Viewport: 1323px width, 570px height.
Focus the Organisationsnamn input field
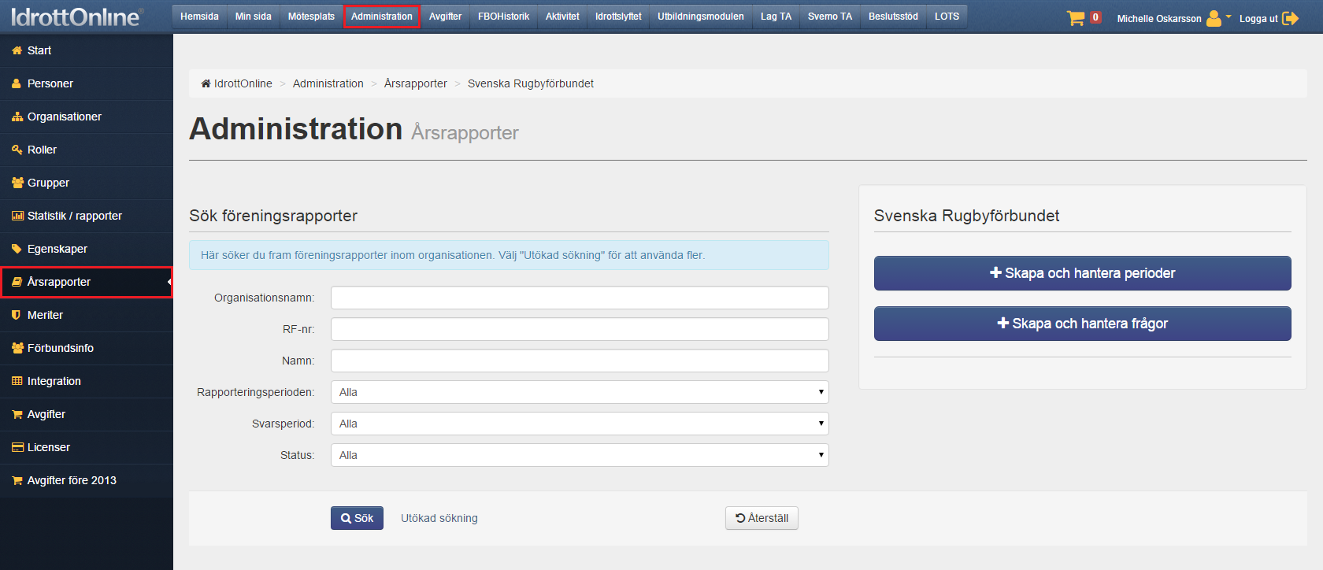tap(580, 298)
